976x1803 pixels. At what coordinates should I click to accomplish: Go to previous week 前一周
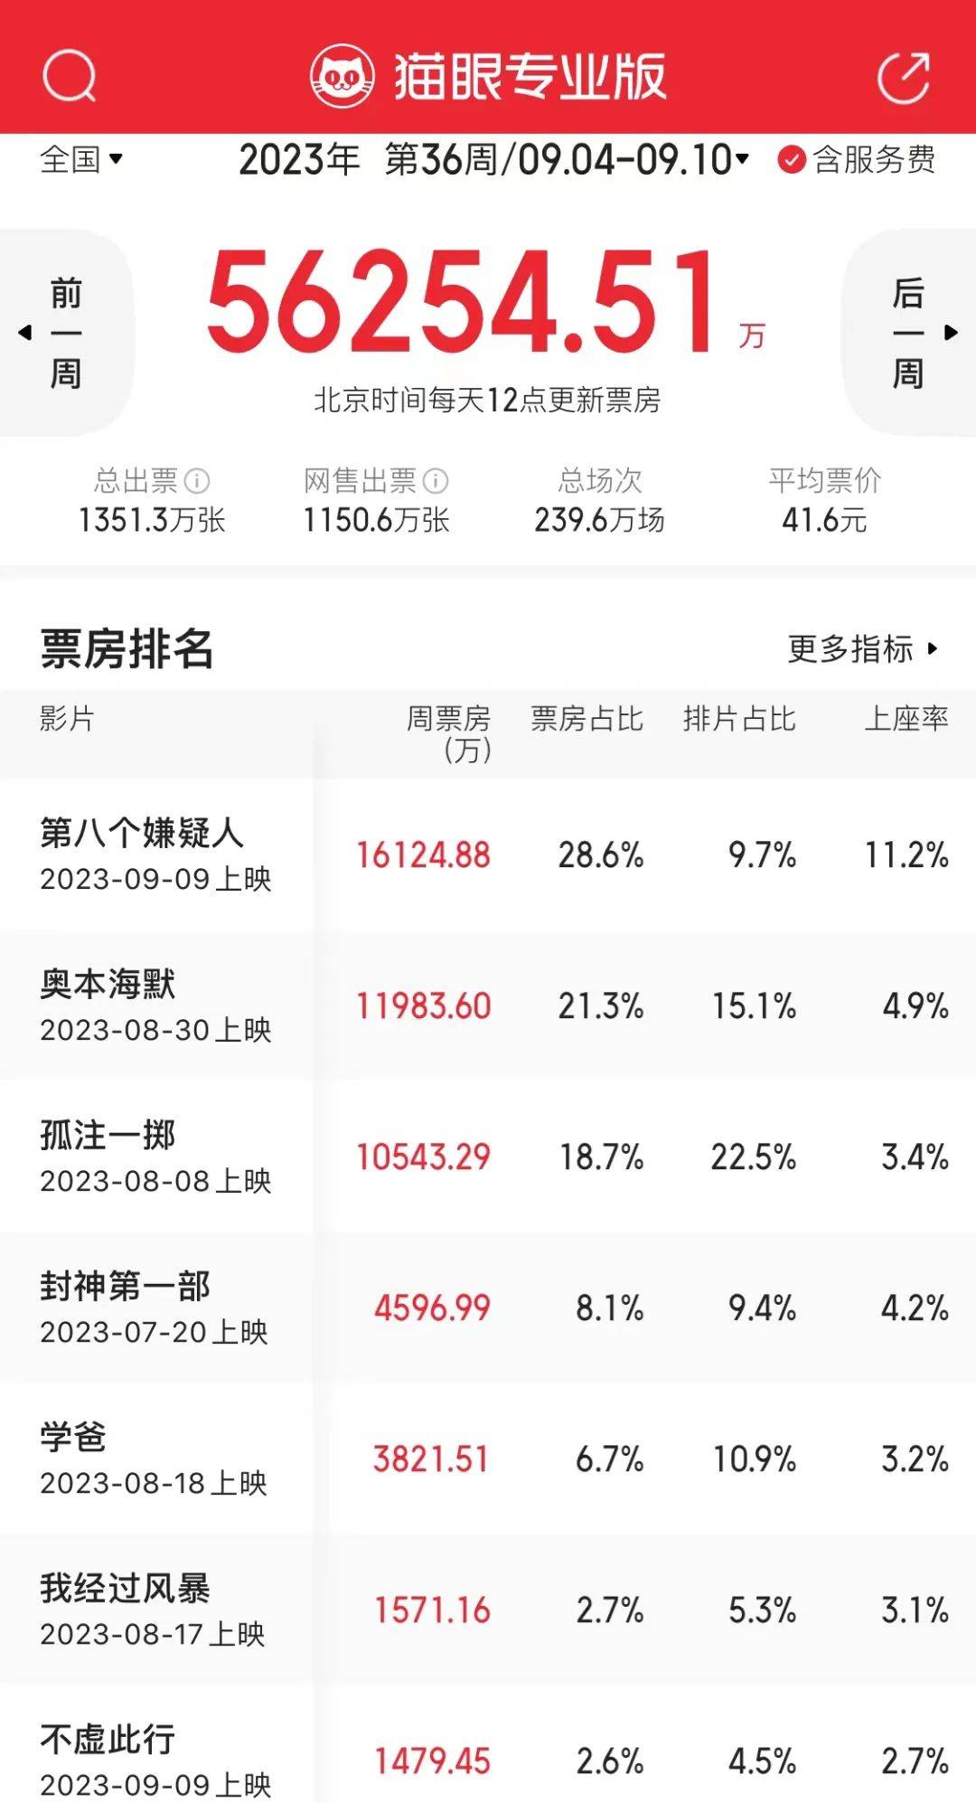(65, 333)
